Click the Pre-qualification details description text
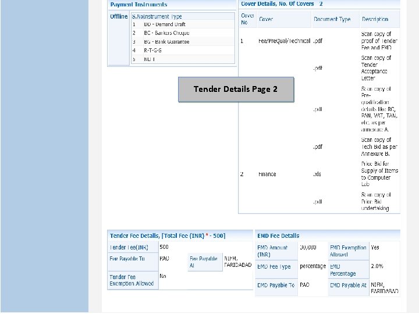 click(x=379, y=109)
